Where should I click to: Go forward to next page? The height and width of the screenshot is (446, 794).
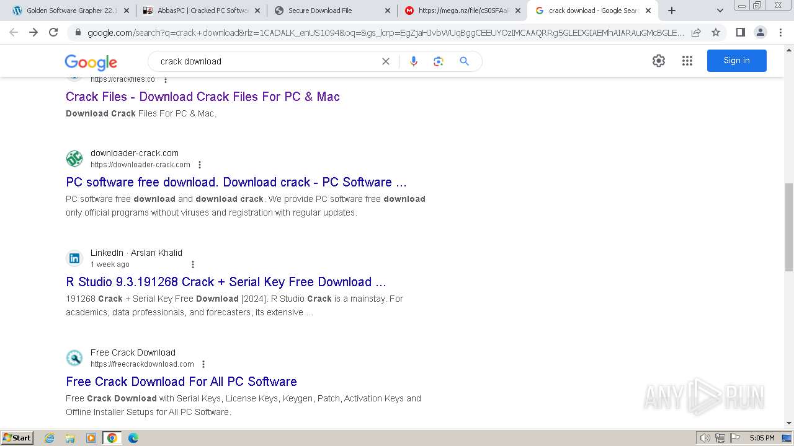coord(33,32)
